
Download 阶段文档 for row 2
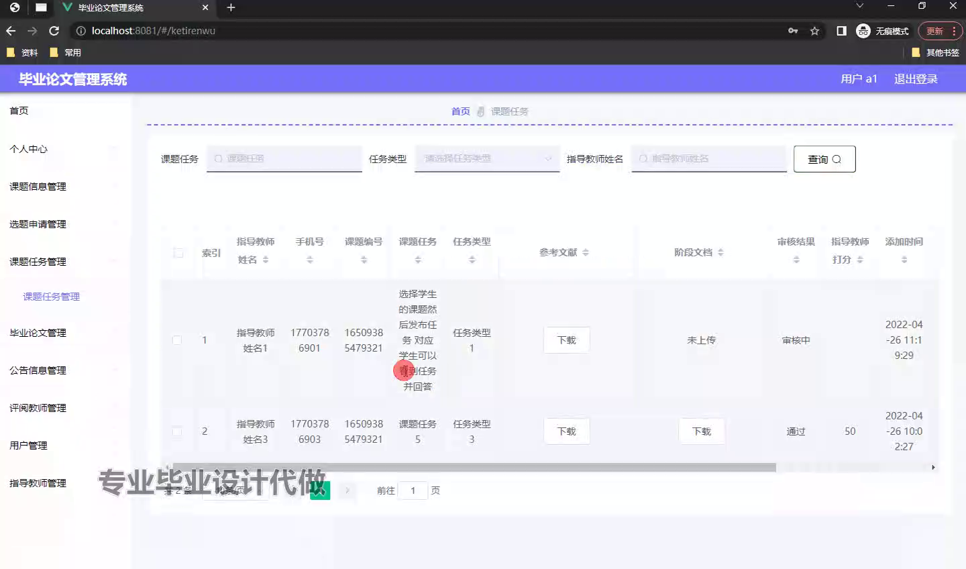[702, 431]
